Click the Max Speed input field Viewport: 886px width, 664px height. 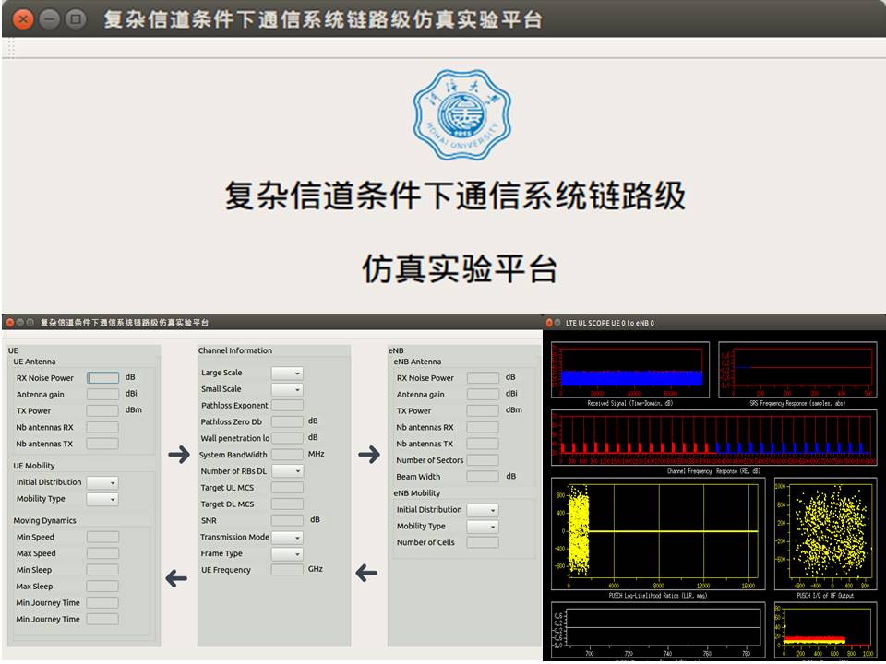point(102,552)
